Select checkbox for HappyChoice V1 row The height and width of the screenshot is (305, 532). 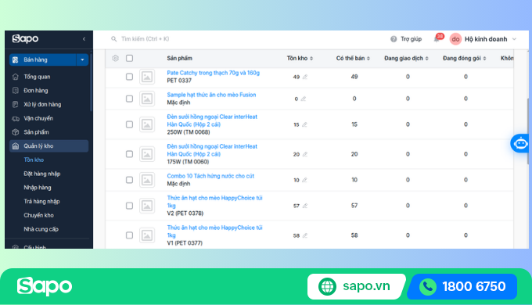[x=129, y=235]
